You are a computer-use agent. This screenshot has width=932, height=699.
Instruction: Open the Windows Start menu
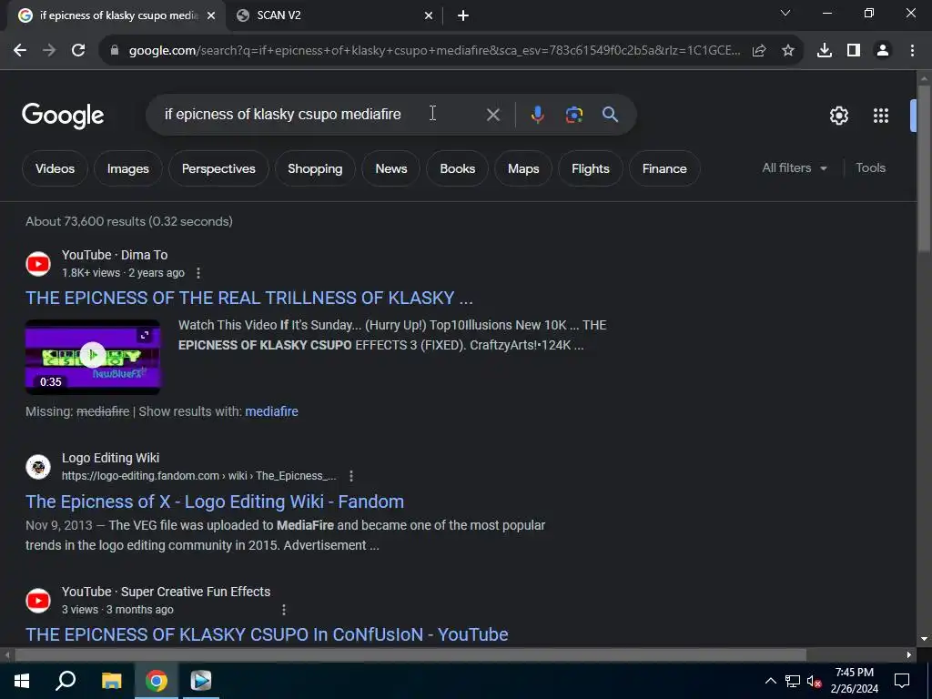coord(22,681)
